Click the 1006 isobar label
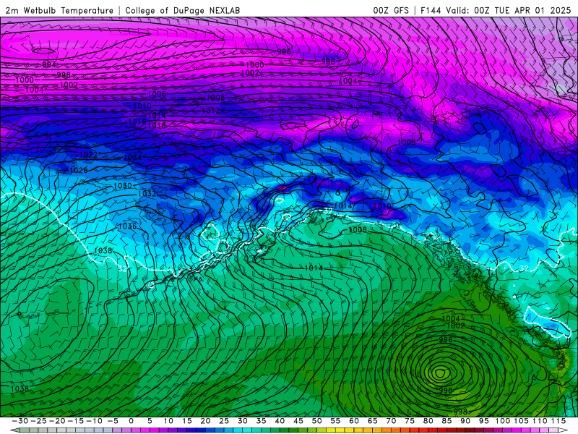578x434 pixels. click(157, 94)
